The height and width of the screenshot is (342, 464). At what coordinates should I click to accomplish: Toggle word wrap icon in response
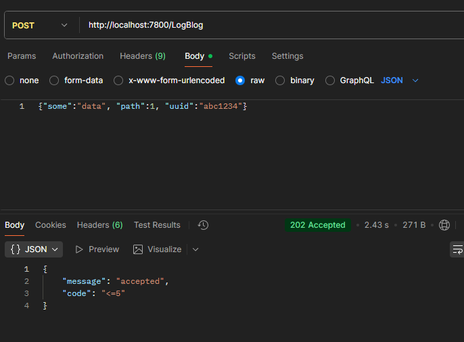click(457, 249)
